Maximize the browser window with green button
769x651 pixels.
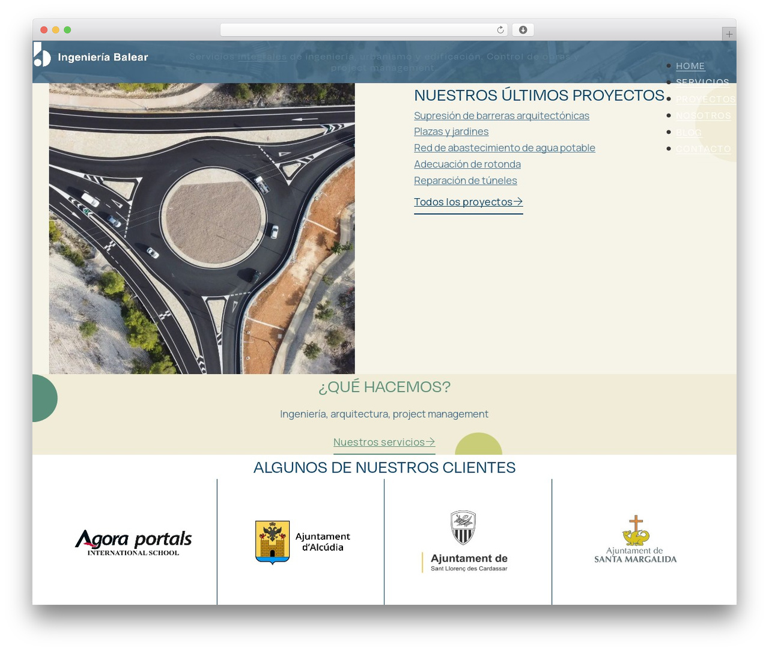[x=67, y=30]
